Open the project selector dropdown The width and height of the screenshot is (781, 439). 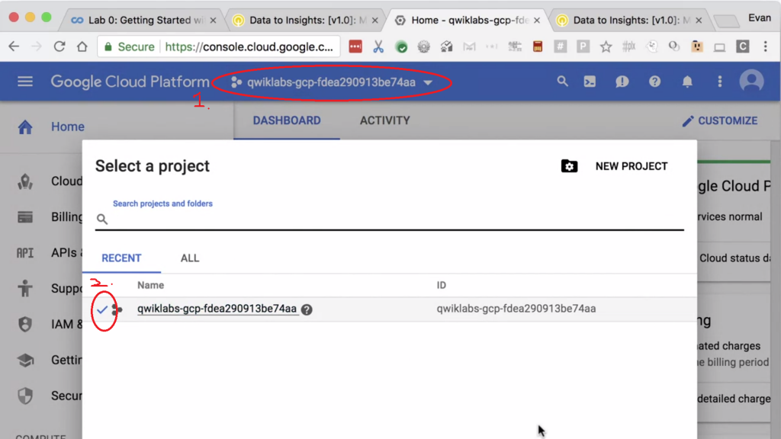332,82
